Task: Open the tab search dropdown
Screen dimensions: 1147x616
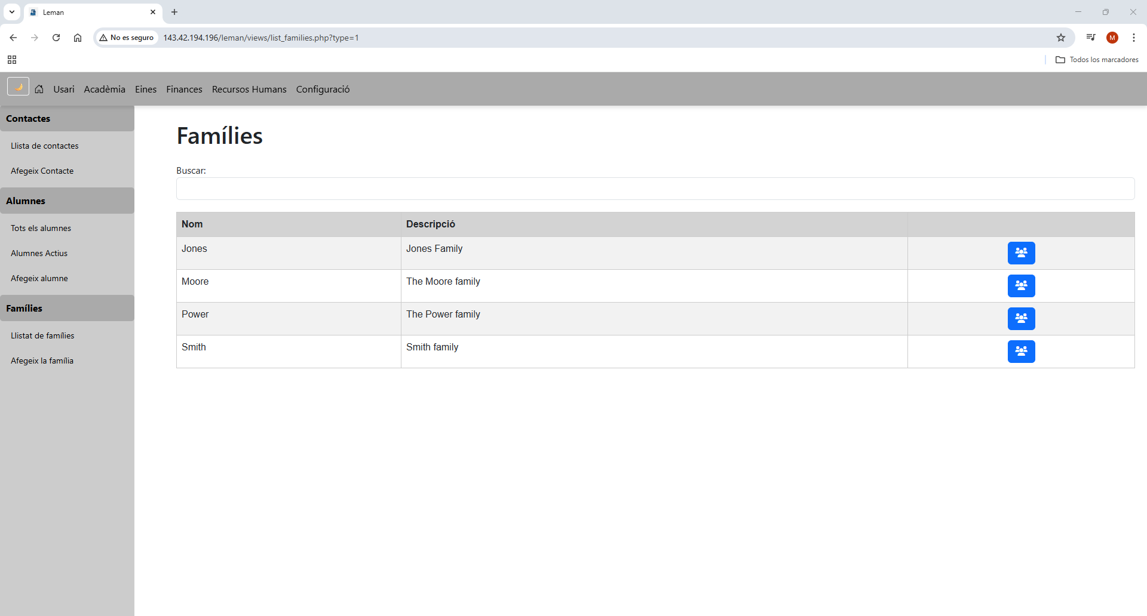Action: 12,12
